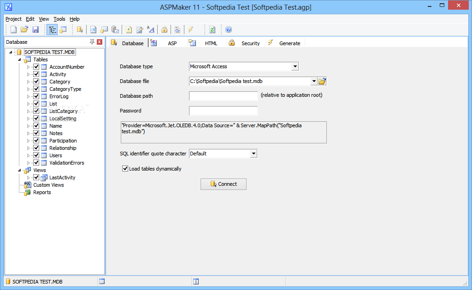Uncheck the Activity table checkbox
The width and height of the screenshot is (472, 290).
(x=36, y=74)
